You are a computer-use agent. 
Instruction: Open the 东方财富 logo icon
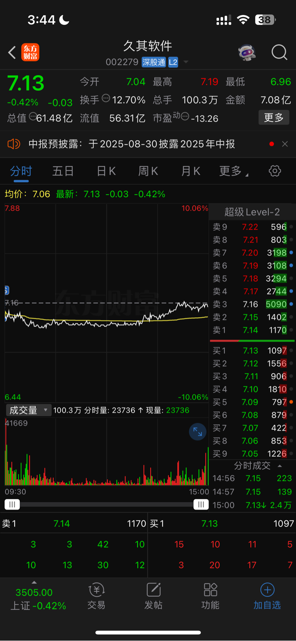coord(30,52)
